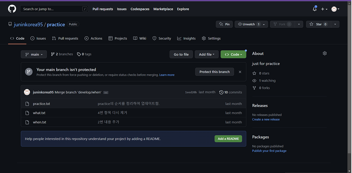Open Pull requests in the top navigation
352x173 pixels.
[x=103, y=9]
